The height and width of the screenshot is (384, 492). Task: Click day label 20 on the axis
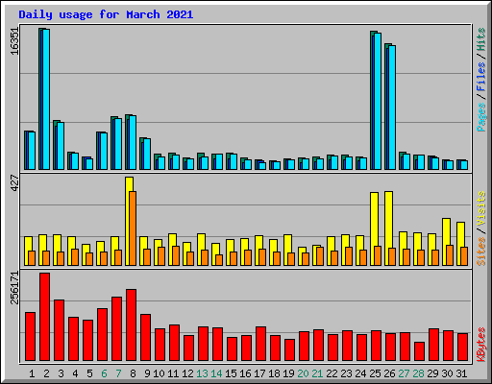(x=303, y=373)
